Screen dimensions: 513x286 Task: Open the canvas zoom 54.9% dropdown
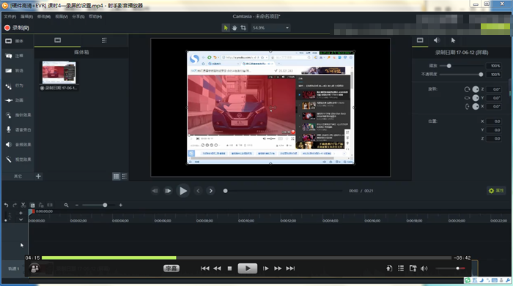pyautogui.click(x=270, y=28)
